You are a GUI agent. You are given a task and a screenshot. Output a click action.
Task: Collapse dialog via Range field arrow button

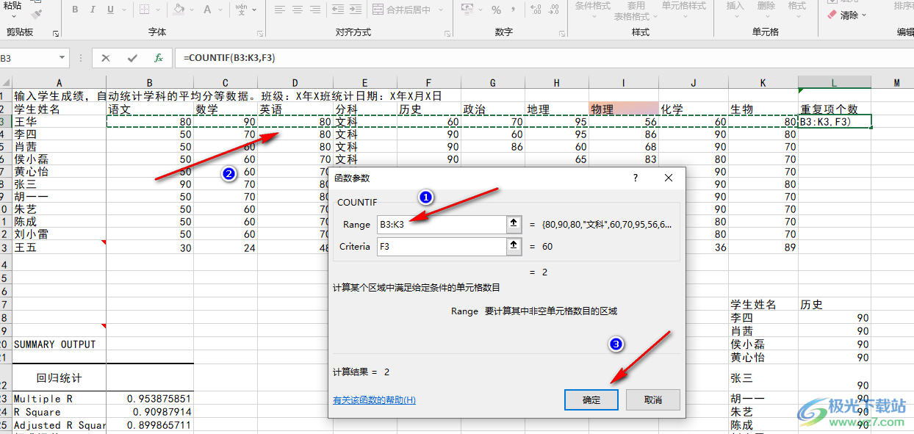click(514, 224)
